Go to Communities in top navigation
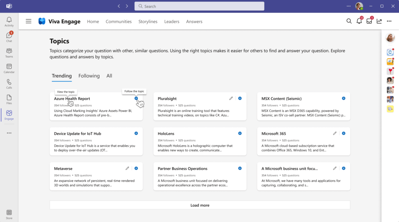Image resolution: width=399 pixels, height=222 pixels. pyautogui.click(x=118, y=22)
